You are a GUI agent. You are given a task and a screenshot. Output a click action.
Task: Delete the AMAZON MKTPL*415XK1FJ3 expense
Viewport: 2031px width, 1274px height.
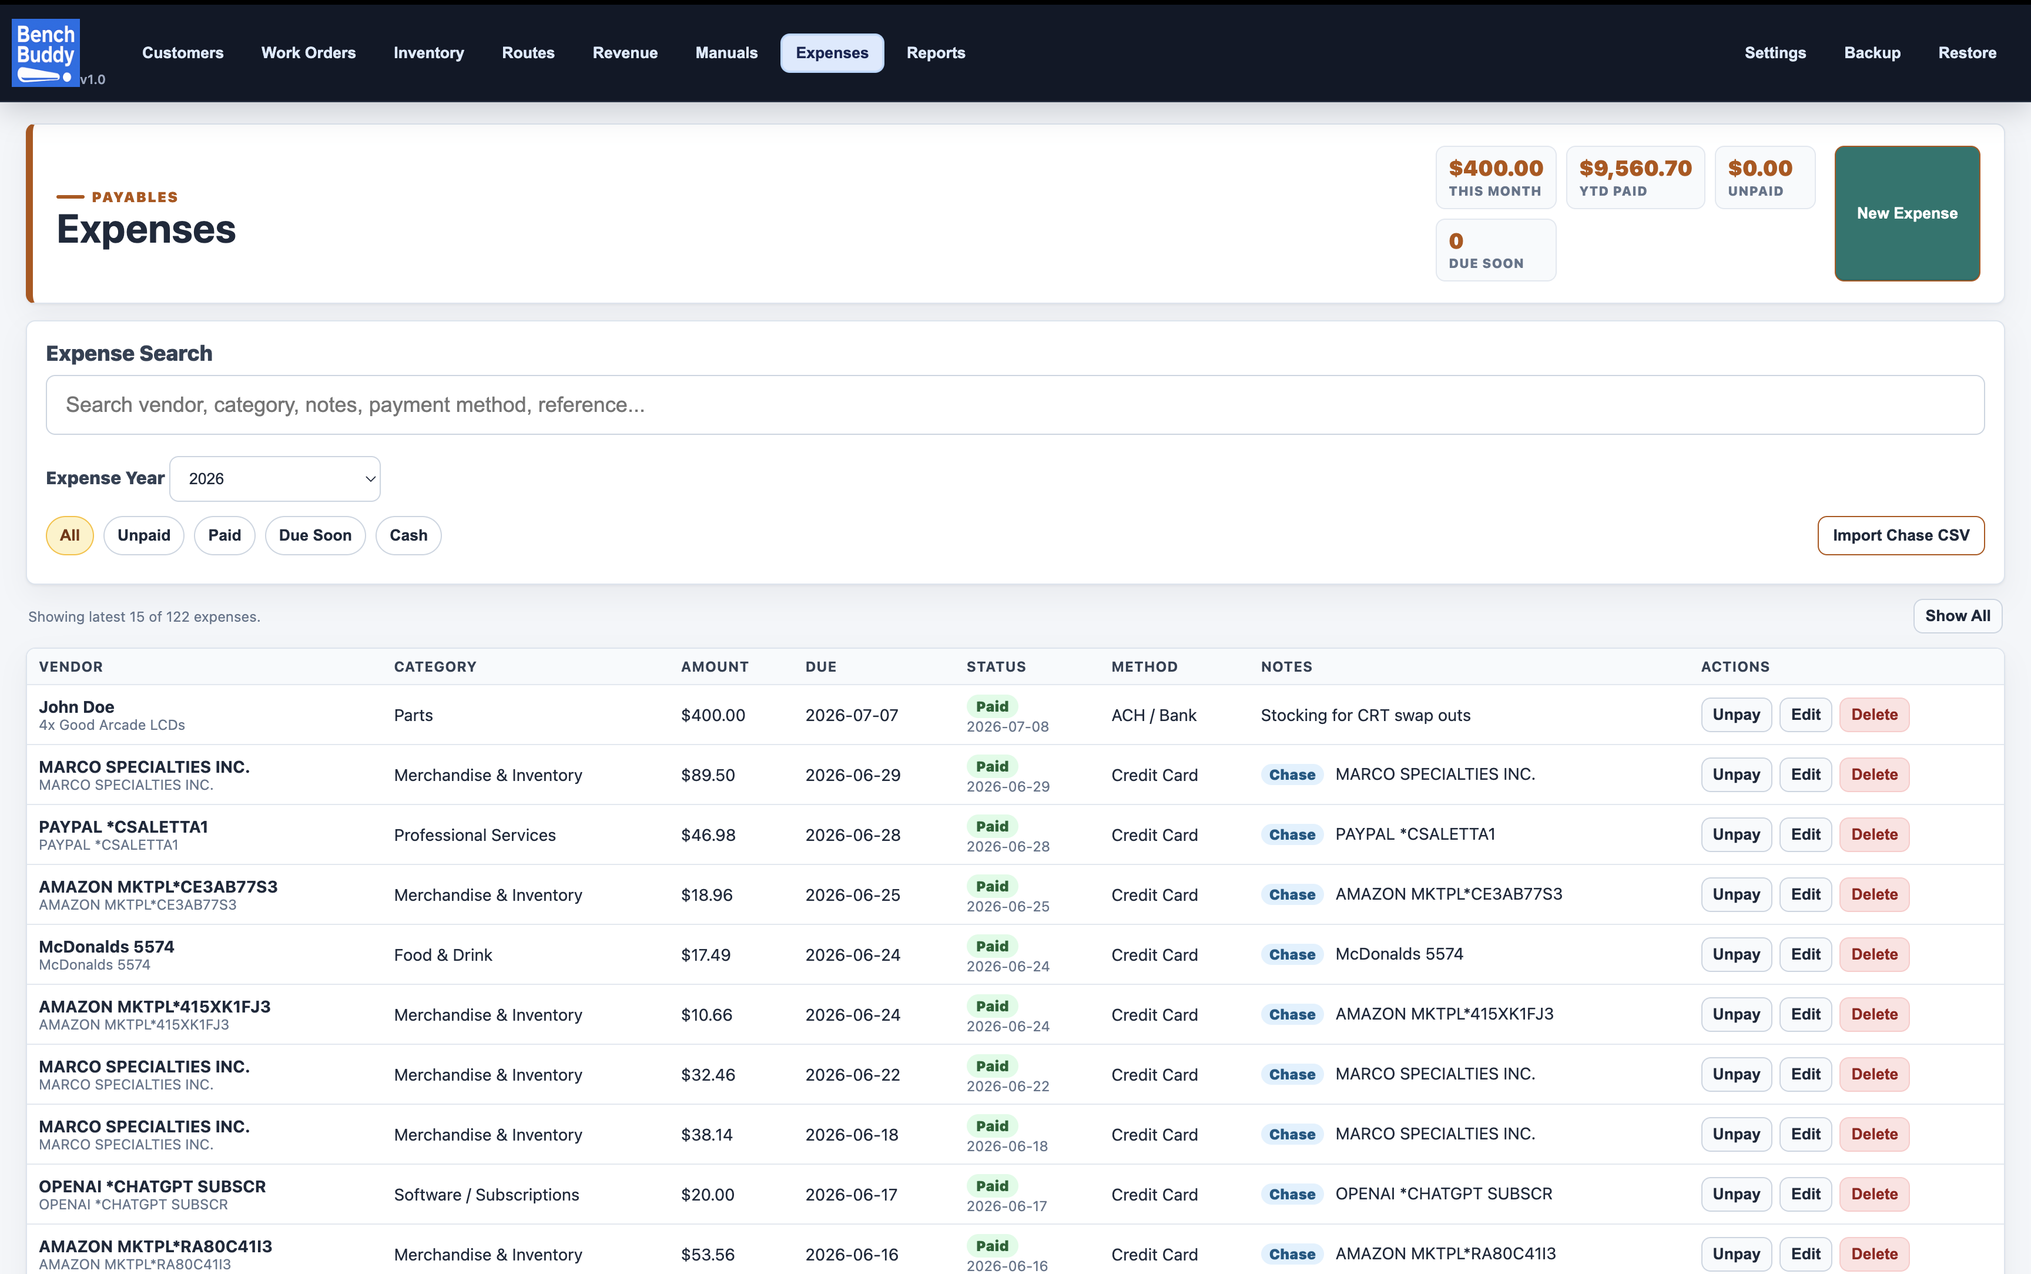coord(1874,1014)
